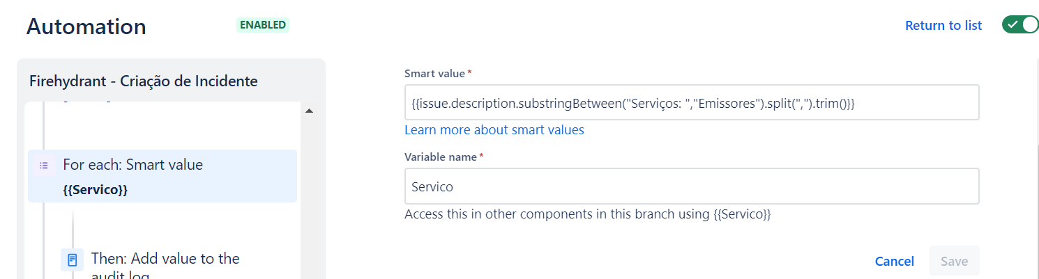
Task: Open Learn more about smart values
Action: 494,130
